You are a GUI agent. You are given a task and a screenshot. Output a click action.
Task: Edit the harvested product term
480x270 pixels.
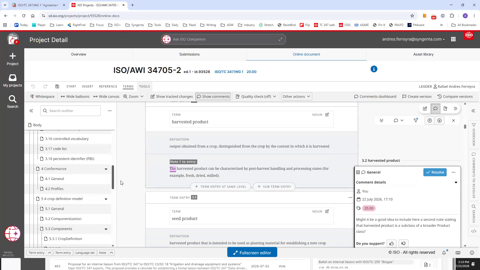pos(327,114)
